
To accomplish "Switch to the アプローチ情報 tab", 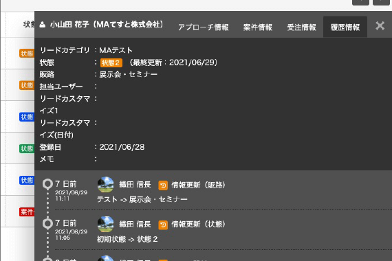I will coord(204,27).
